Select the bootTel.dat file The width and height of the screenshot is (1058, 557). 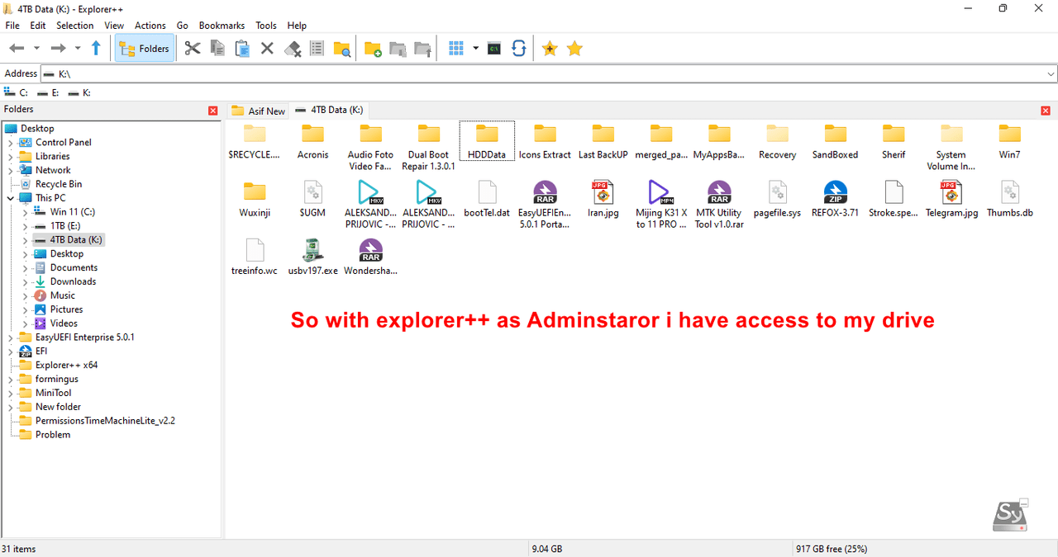487,199
